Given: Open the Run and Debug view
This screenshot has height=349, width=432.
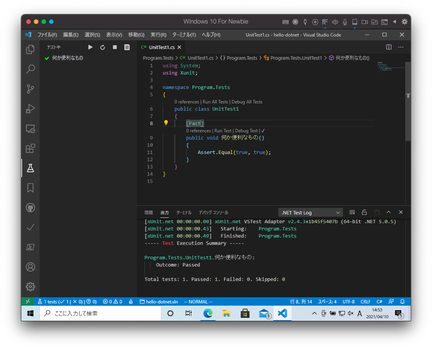Looking at the screenshot, I should click(x=30, y=109).
